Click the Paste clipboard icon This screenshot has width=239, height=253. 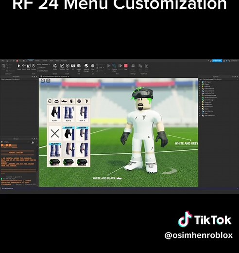tap(3, 67)
